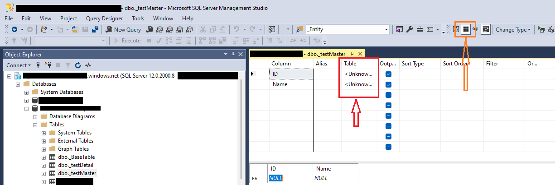Expand the System Databases node

coord(27,92)
